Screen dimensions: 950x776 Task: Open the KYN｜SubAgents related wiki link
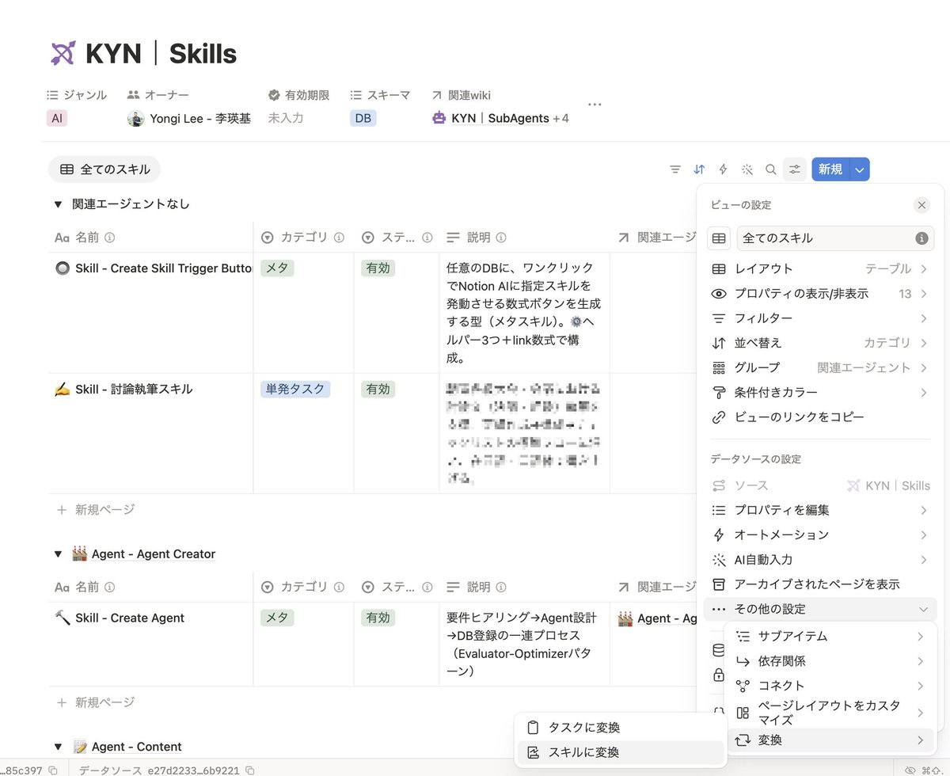(x=491, y=118)
